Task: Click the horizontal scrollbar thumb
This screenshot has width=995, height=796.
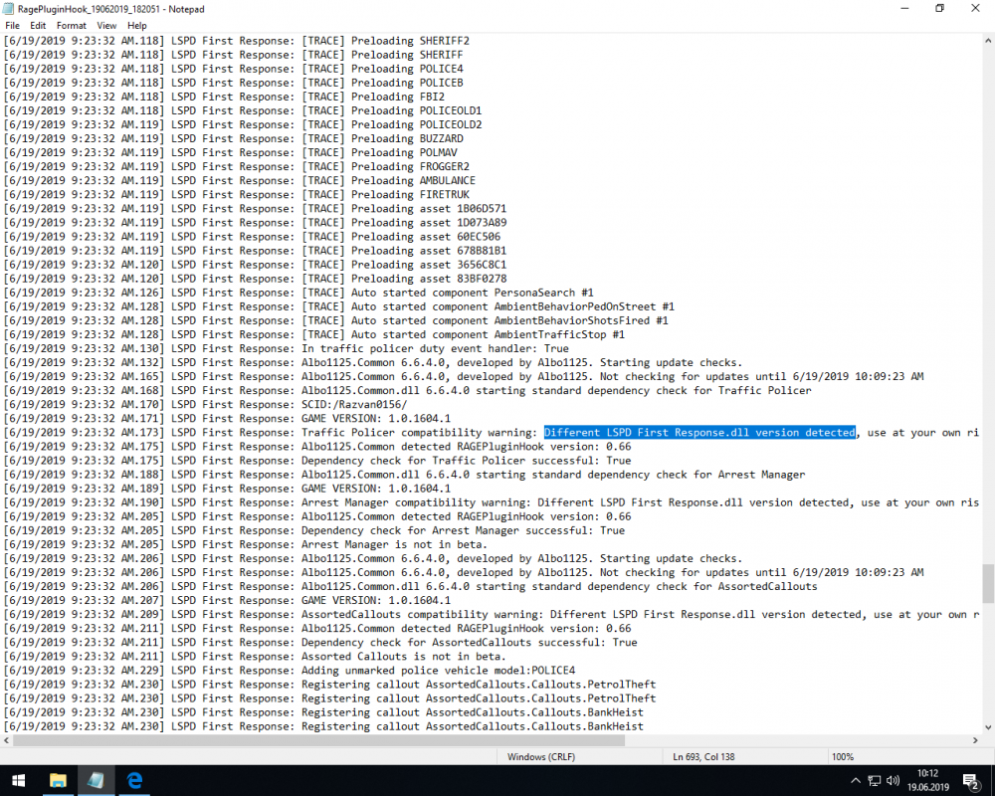Action: (318, 740)
